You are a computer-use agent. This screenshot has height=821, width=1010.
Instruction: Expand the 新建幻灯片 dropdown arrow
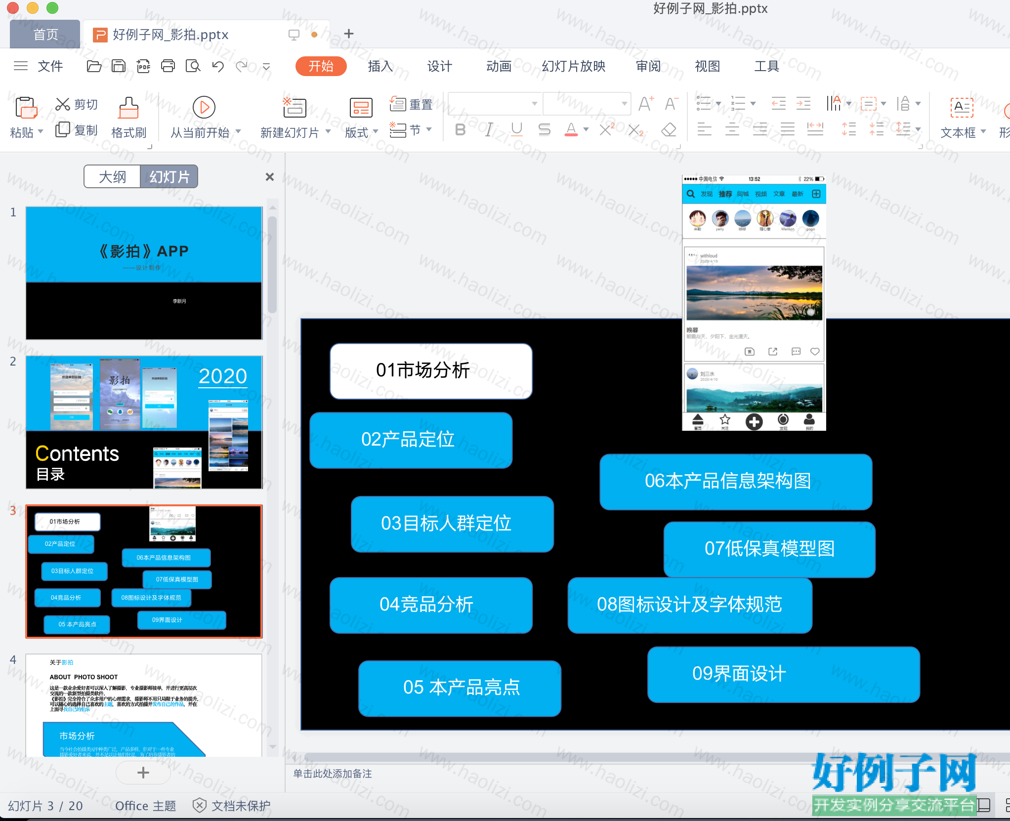tap(328, 131)
